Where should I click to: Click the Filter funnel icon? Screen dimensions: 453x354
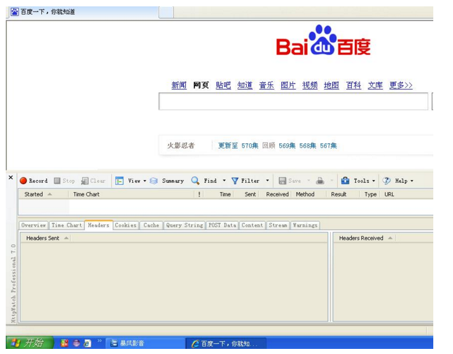pyautogui.click(x=235, y=181)
